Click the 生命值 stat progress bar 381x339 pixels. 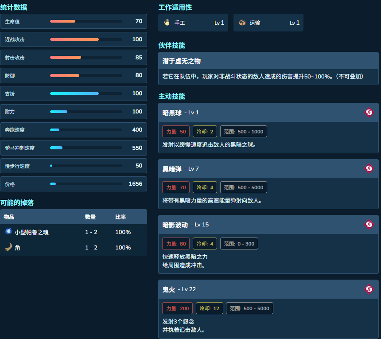[x=86, y=21]
